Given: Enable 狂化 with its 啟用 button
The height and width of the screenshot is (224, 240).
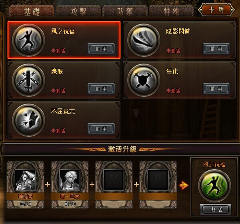Looking at the screenshot, I should coord(216,89).
